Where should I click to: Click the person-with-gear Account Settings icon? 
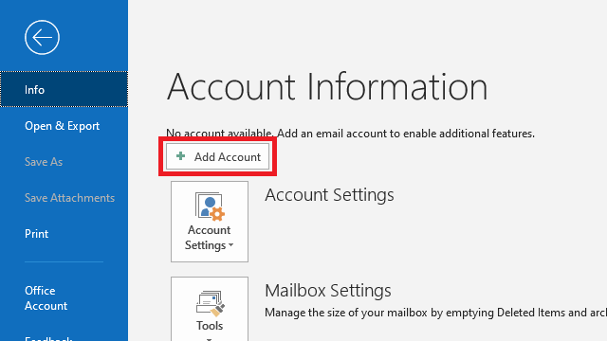[210, 206]
